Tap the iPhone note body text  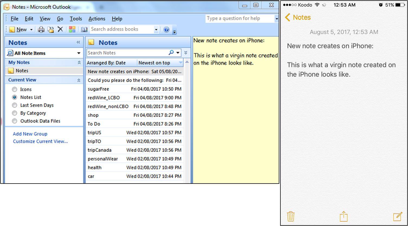click(x=341, y=60)
